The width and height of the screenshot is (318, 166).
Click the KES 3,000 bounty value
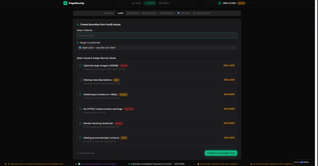(x=229, y=109)
